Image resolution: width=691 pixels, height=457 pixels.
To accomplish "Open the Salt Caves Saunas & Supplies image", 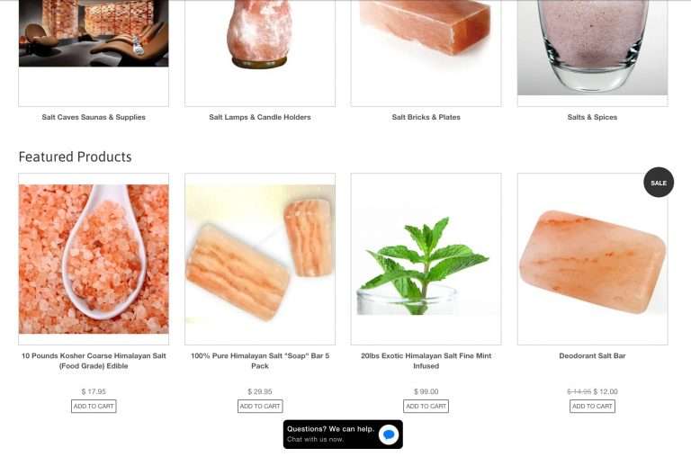I will pos(94,33).
